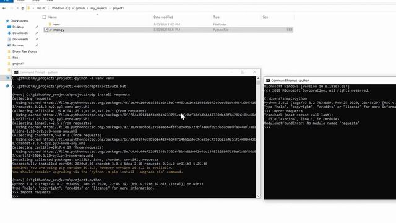Expand chevron after my_projects in breadcrumb
The height and width of the screenshot is (223, 396).
[110, 8]
